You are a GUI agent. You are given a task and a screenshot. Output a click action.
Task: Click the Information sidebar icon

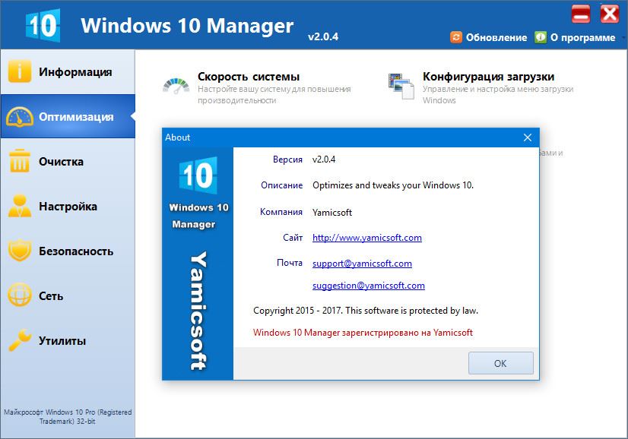point(19,71)
